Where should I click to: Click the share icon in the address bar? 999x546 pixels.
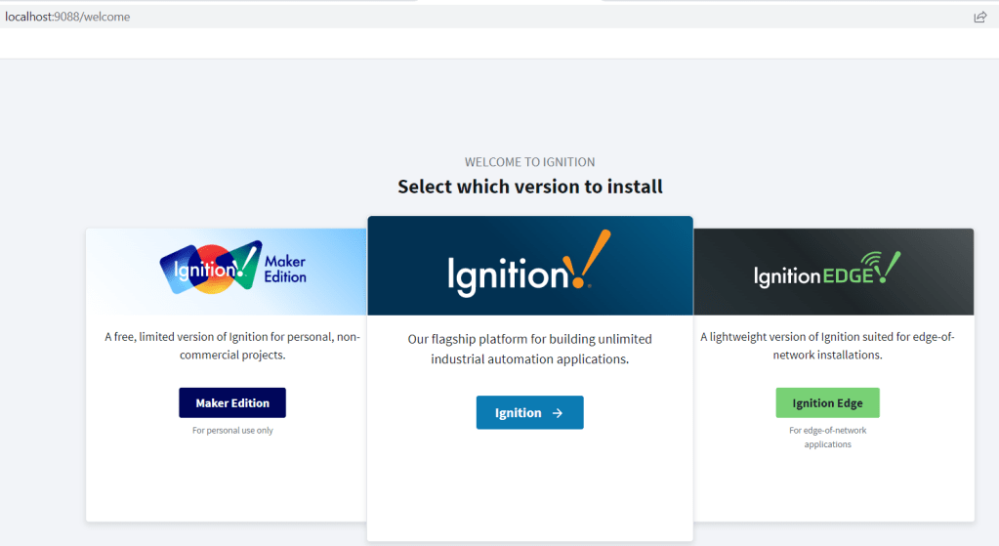979,17
